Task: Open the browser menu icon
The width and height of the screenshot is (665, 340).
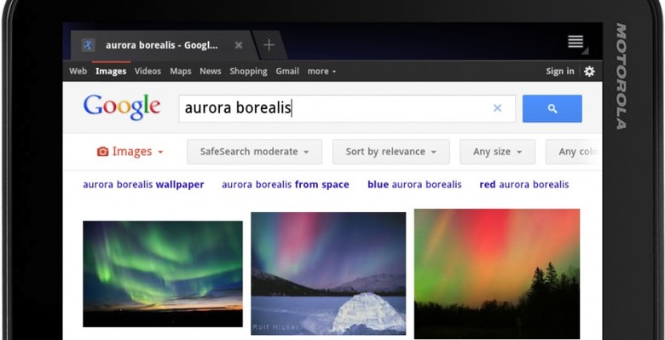Action: pyautogui.click(x=575, y=42)
